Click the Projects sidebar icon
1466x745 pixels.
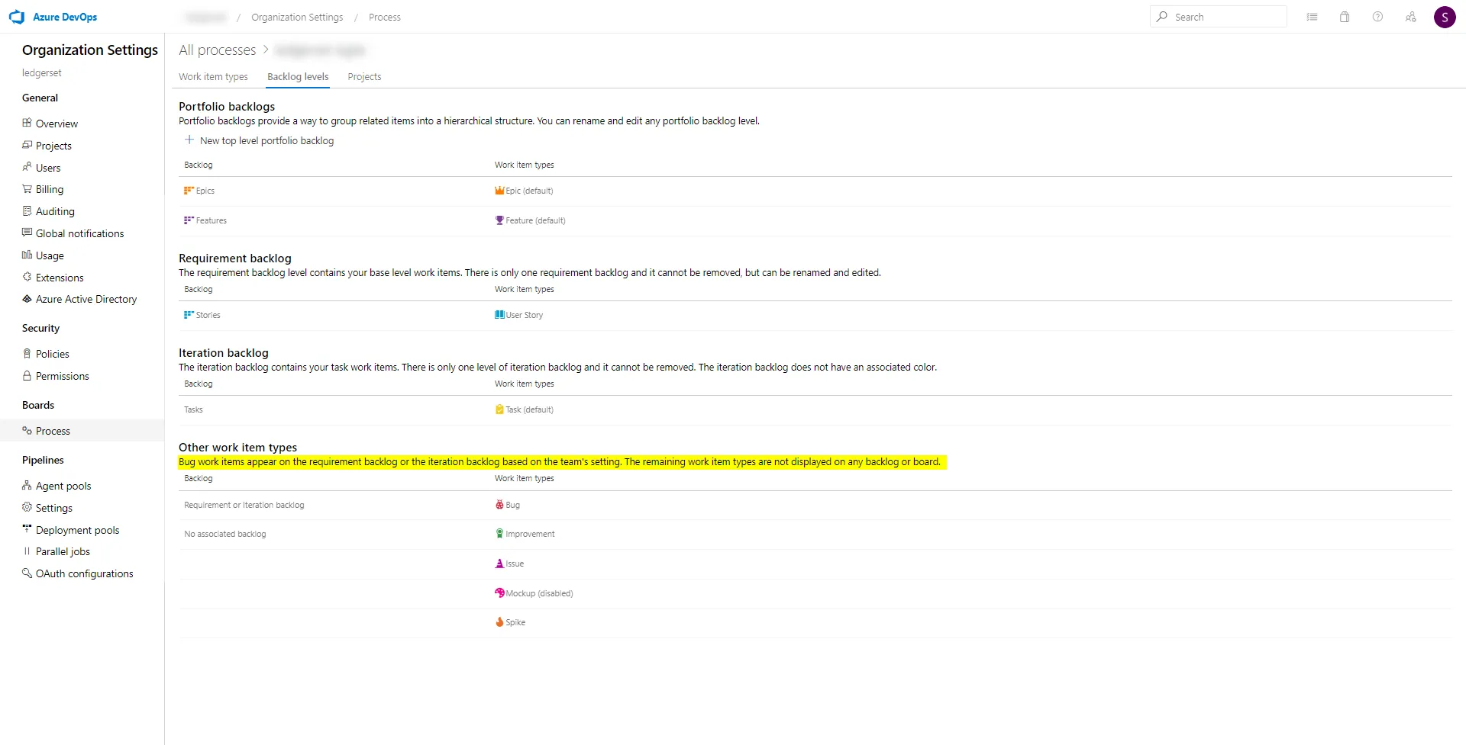point(27,145)
